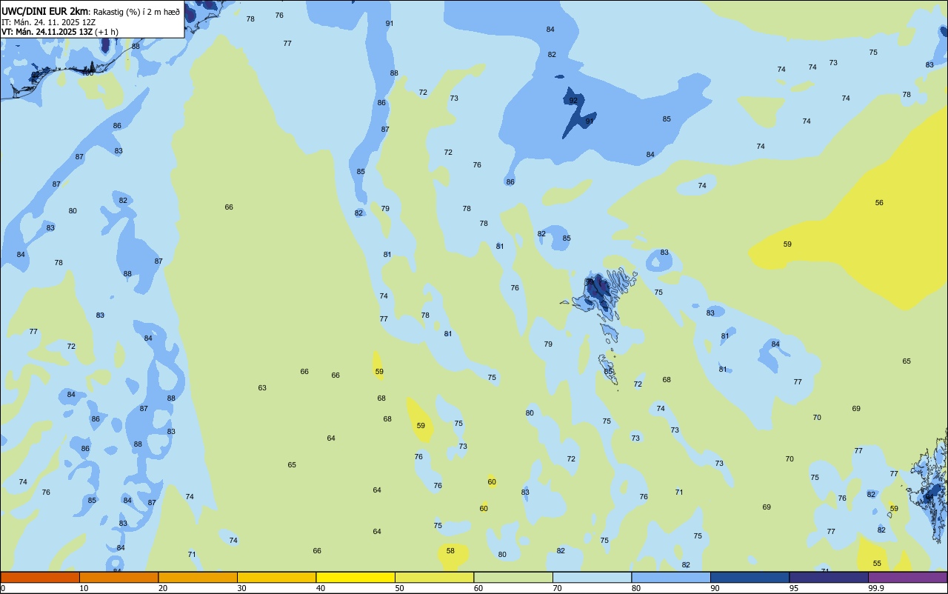
Task: Click the 'UWC/DINI EUR 2km' title text
Action: (44, 11)
